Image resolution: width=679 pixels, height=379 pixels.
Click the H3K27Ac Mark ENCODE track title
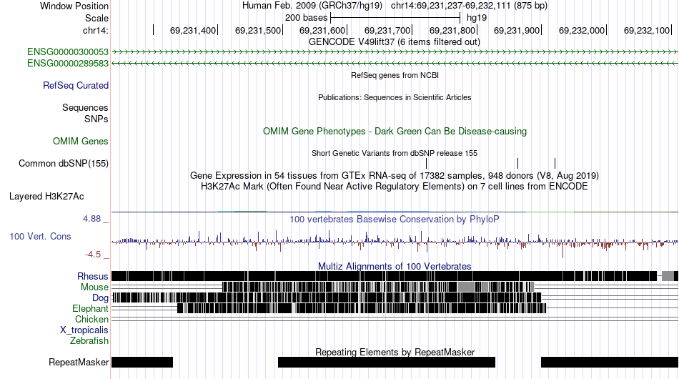click(395, 186)
